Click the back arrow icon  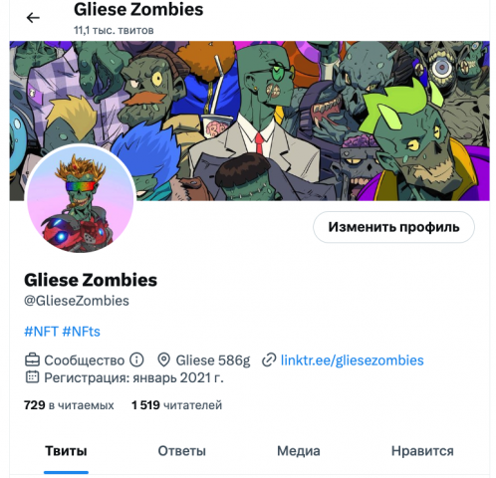[33, 18]
